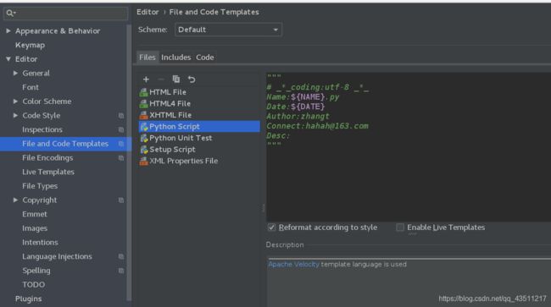Open the Plugins settings page
Viewport: 551px width, 307px height.
(29, 299)
